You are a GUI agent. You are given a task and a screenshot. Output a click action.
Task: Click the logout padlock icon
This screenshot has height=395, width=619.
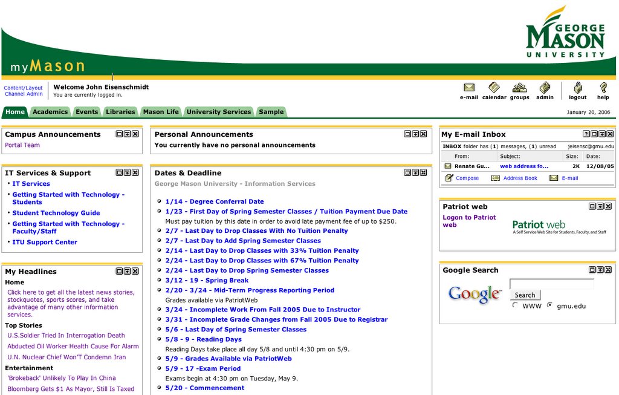coord(577,87)
